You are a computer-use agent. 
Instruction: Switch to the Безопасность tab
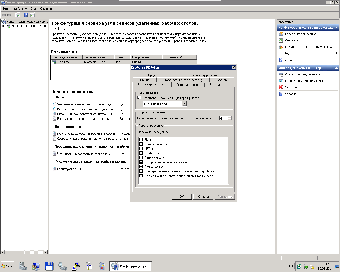pyautogui.click(x=219, y=85)
